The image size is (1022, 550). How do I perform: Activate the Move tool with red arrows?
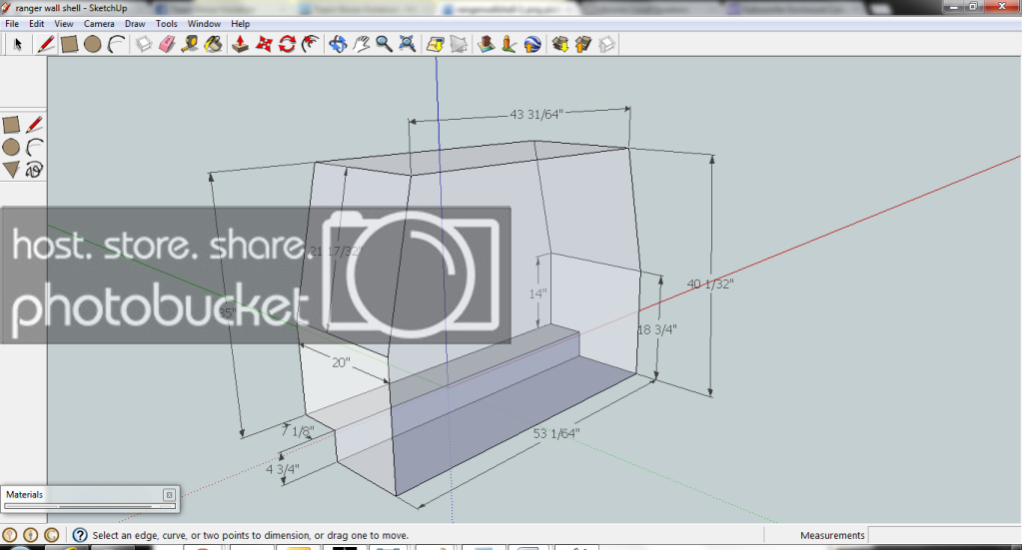[264, 44]
